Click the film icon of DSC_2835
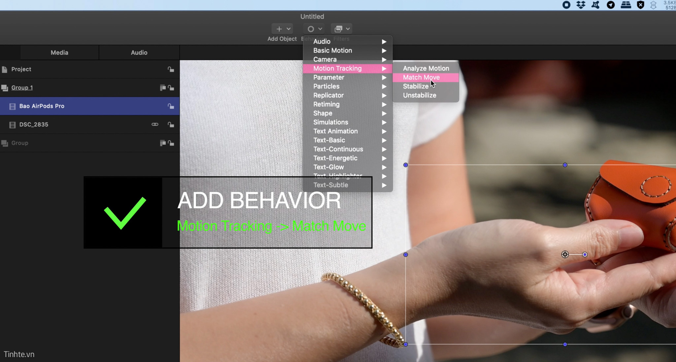This screenshot has height=362, width=676. (x=13, y=125)
